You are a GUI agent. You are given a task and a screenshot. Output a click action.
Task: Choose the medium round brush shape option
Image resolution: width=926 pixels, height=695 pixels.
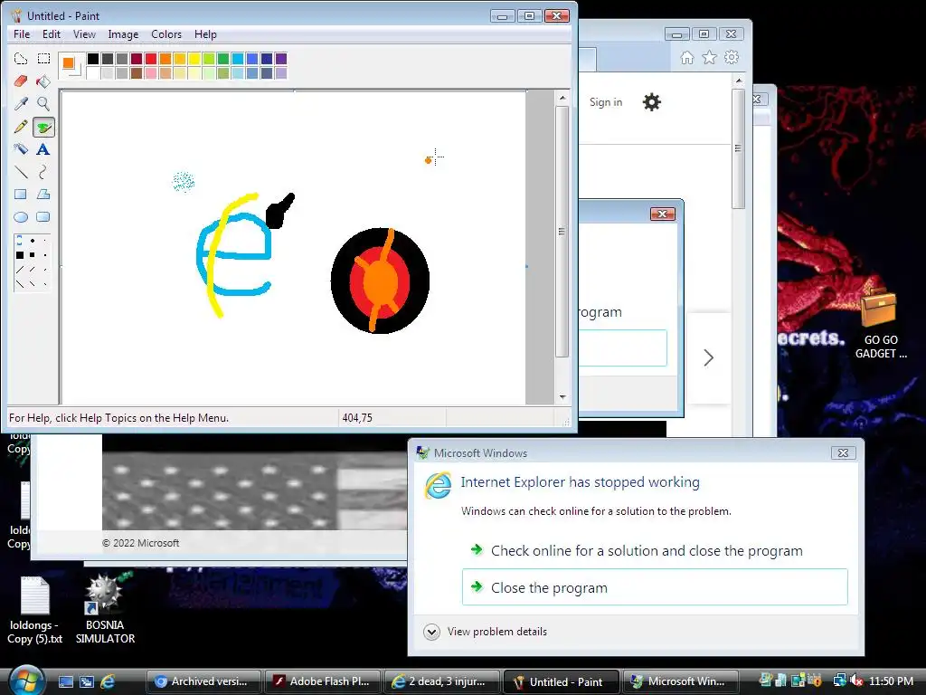33,241
